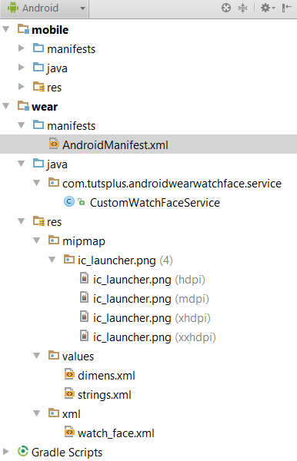Expand mobile manifests folder
Image resolution: width=297 pixels, height=461 pixels.
[x=22, y=48]
